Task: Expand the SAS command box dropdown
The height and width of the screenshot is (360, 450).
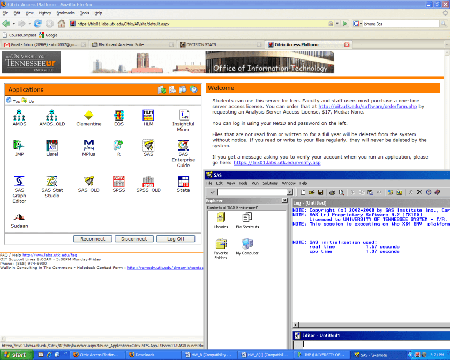Action: (290, 192)
